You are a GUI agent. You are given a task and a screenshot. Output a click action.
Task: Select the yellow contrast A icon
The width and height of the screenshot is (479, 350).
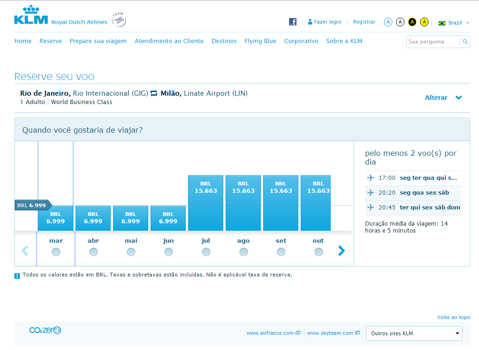(424, 22)
